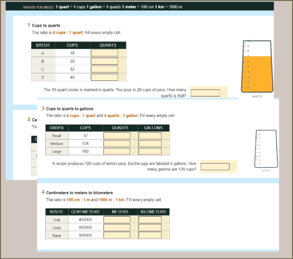The image size is (293, 259).
Task: Click the circle beside lemon juice answer
Action: point(232,166)
